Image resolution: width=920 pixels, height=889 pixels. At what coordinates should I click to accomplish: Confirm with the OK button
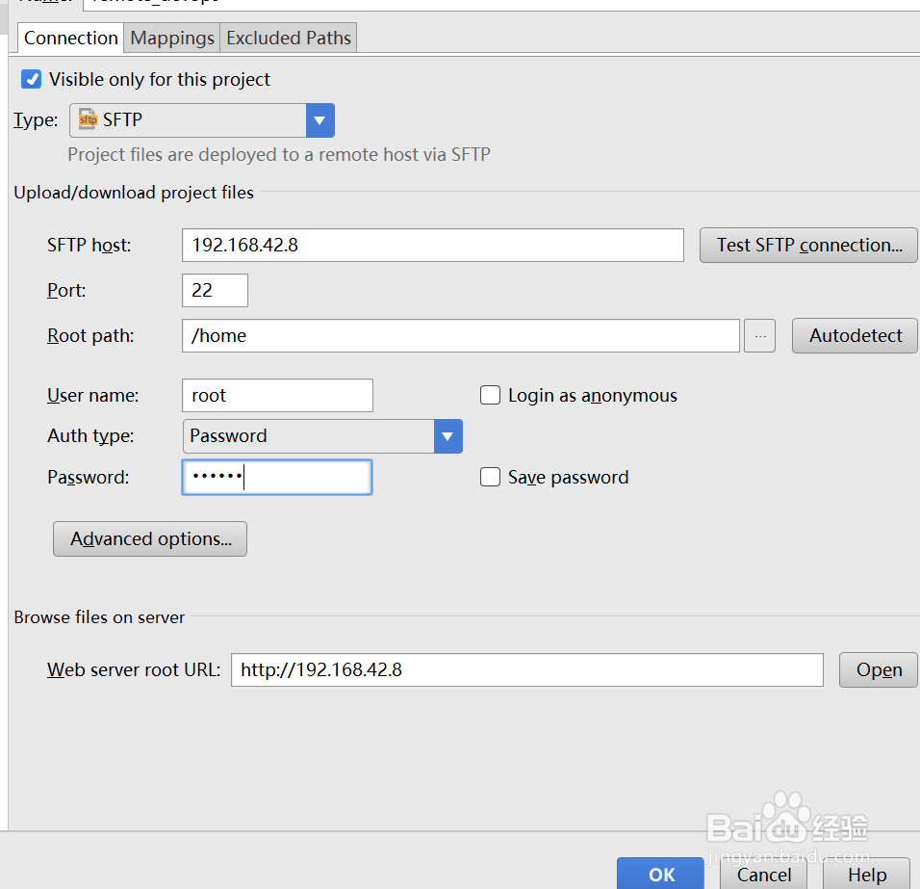point(660,874)
